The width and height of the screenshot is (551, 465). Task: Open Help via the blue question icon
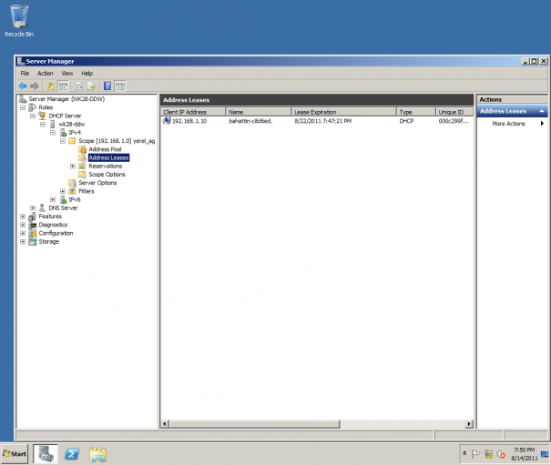[107, 86]
